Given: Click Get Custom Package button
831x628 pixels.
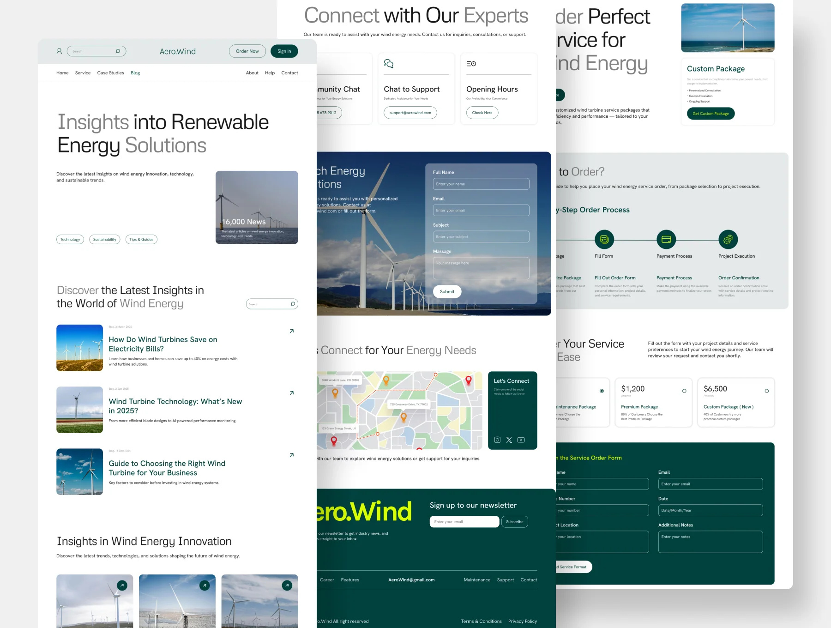Looking at the screenshot, I should tap(711, 114).
